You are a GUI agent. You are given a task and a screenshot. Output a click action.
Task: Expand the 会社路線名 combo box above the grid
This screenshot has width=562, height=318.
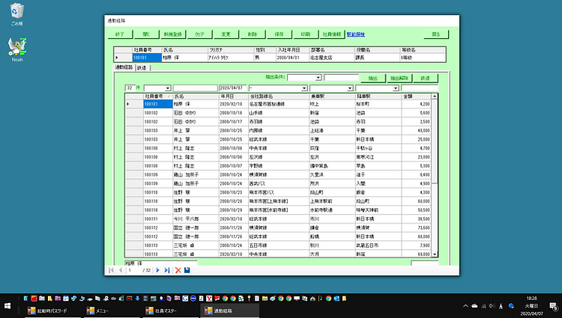tap(304, 88)
